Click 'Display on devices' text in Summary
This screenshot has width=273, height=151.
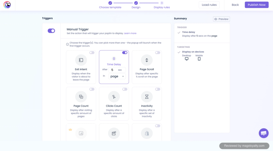pos(193,52)
